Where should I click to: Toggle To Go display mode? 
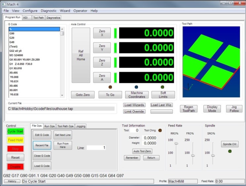pyautogui.click(x=110, y=95)
